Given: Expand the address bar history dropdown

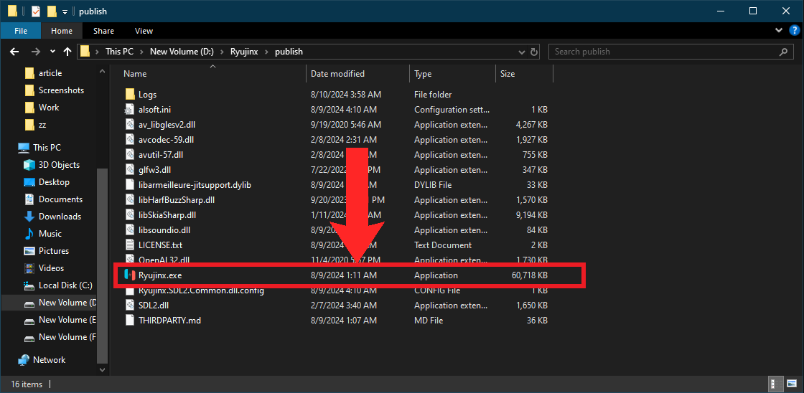Looking at the screenshot, I should click(522, 52).
